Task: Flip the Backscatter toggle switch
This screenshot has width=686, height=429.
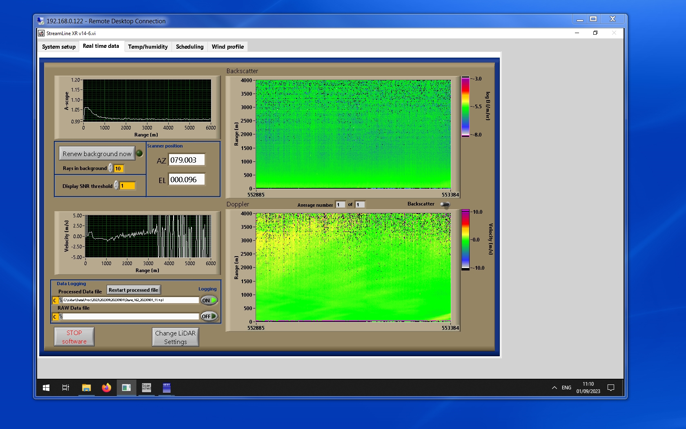Action: click(x=445, y=204)
